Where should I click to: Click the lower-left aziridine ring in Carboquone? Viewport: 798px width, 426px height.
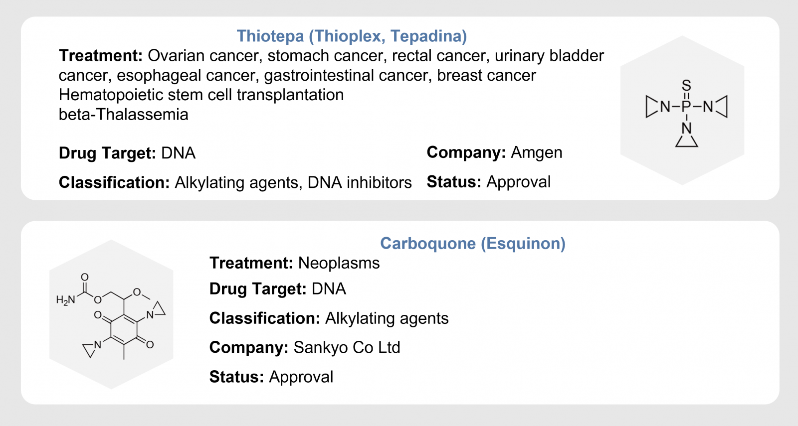(x=89, y=350)
